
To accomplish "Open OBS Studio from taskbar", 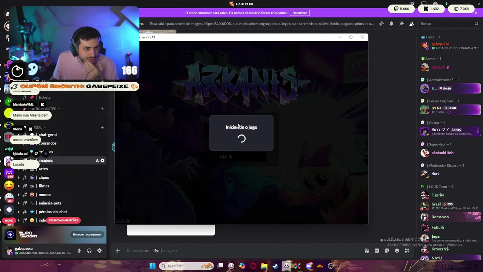I will click(x=331, y=266).
